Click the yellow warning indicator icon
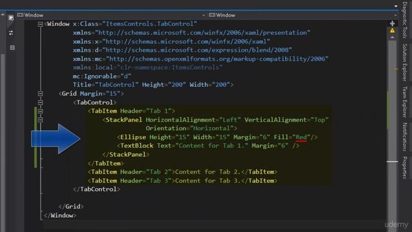 [392, 30]
